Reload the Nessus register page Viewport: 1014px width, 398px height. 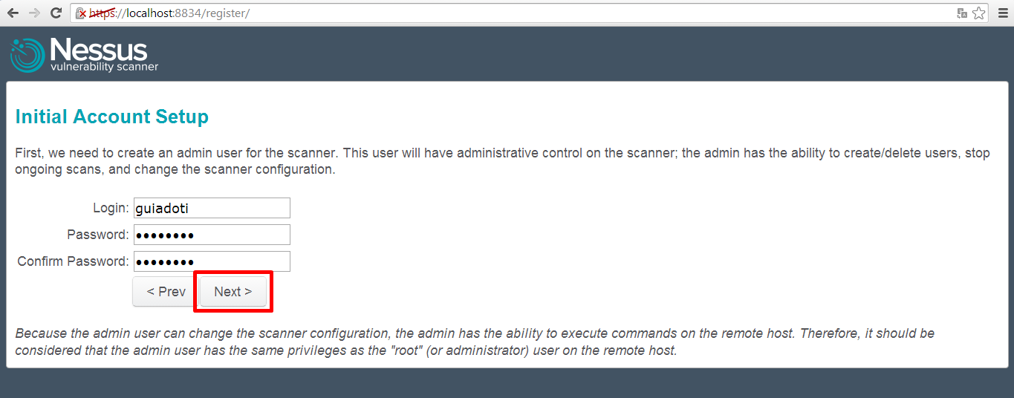click(x=56, y=13)
